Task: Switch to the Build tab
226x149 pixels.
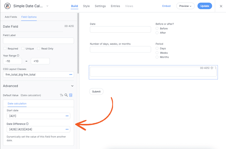Action: pos(74,6)
